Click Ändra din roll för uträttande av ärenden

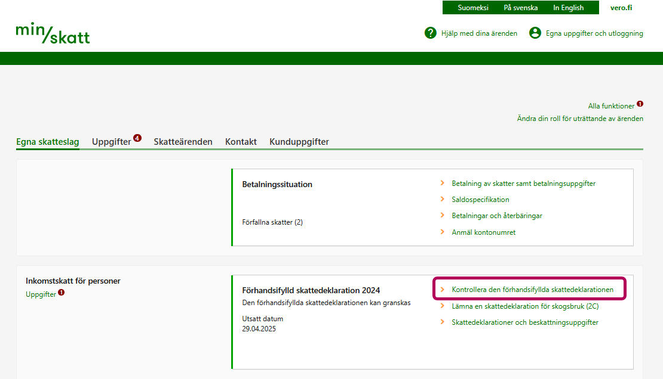point(580,119)
